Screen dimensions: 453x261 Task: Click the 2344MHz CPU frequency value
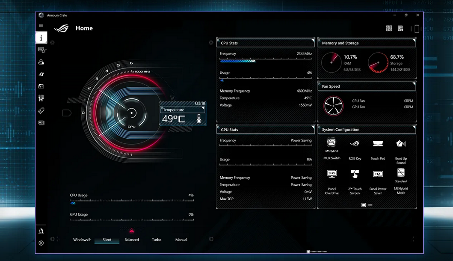coord(304,54)
